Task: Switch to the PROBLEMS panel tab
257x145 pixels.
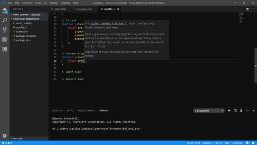Action: point(57,111)
